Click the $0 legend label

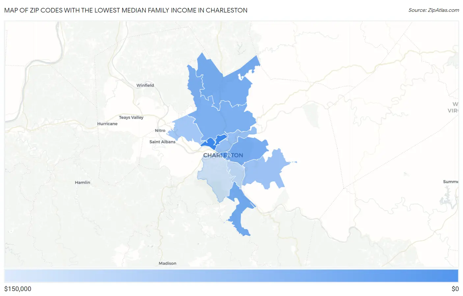[455, 289]
